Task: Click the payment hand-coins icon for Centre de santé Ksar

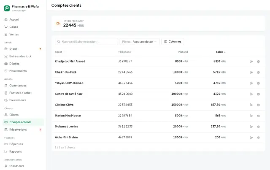Action: click(x=251, y=94)
